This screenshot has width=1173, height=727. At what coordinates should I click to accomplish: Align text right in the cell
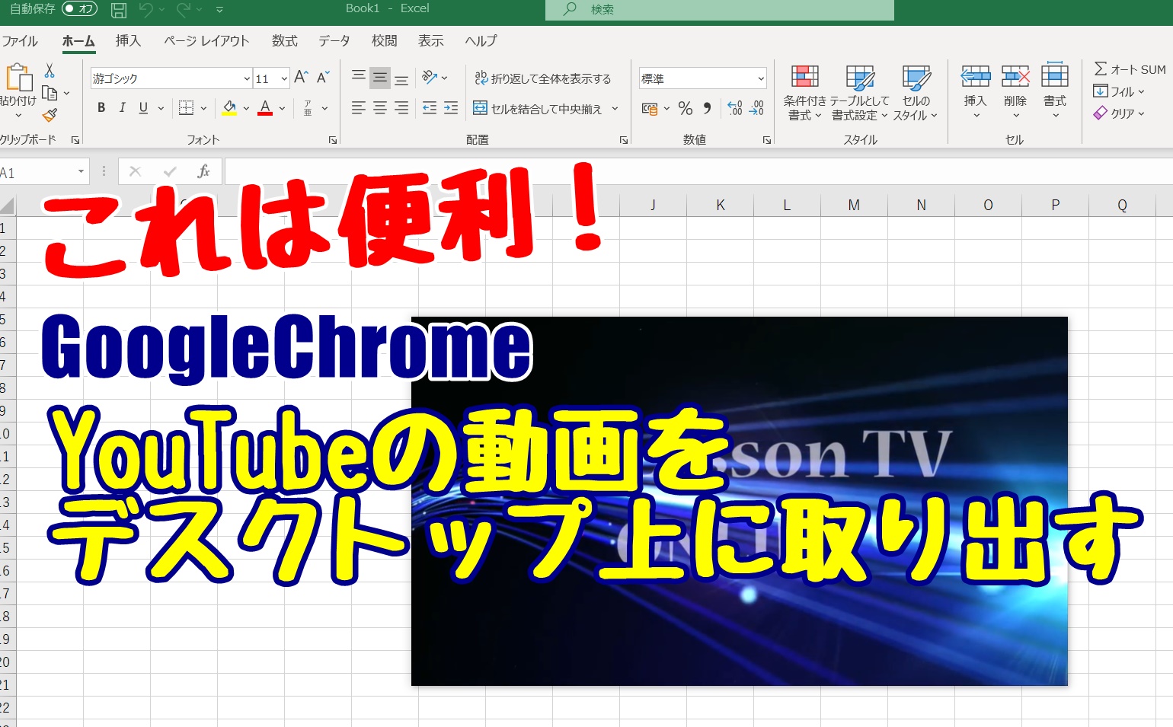[x=401, y=108]
